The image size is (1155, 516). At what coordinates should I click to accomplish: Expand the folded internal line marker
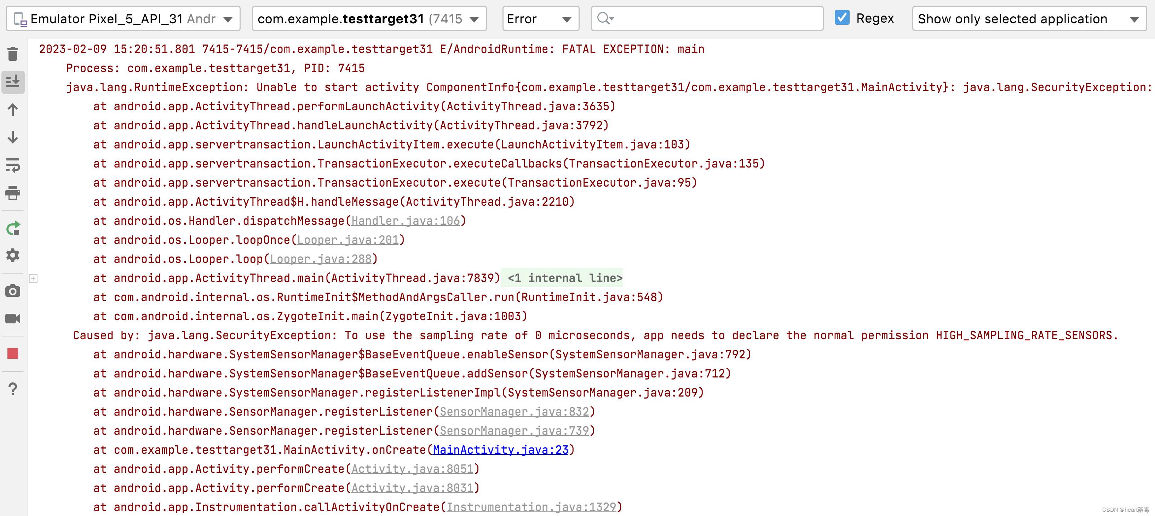pos(34,278)
